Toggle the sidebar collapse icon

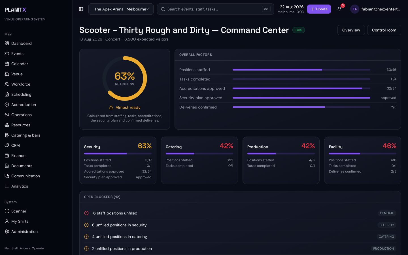pos(81,9)
